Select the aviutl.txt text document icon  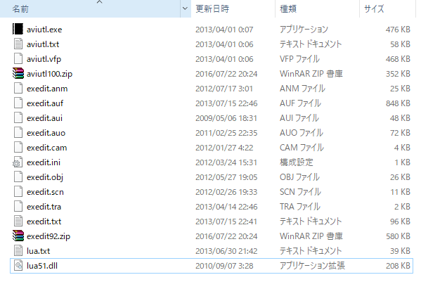(18, 44)
